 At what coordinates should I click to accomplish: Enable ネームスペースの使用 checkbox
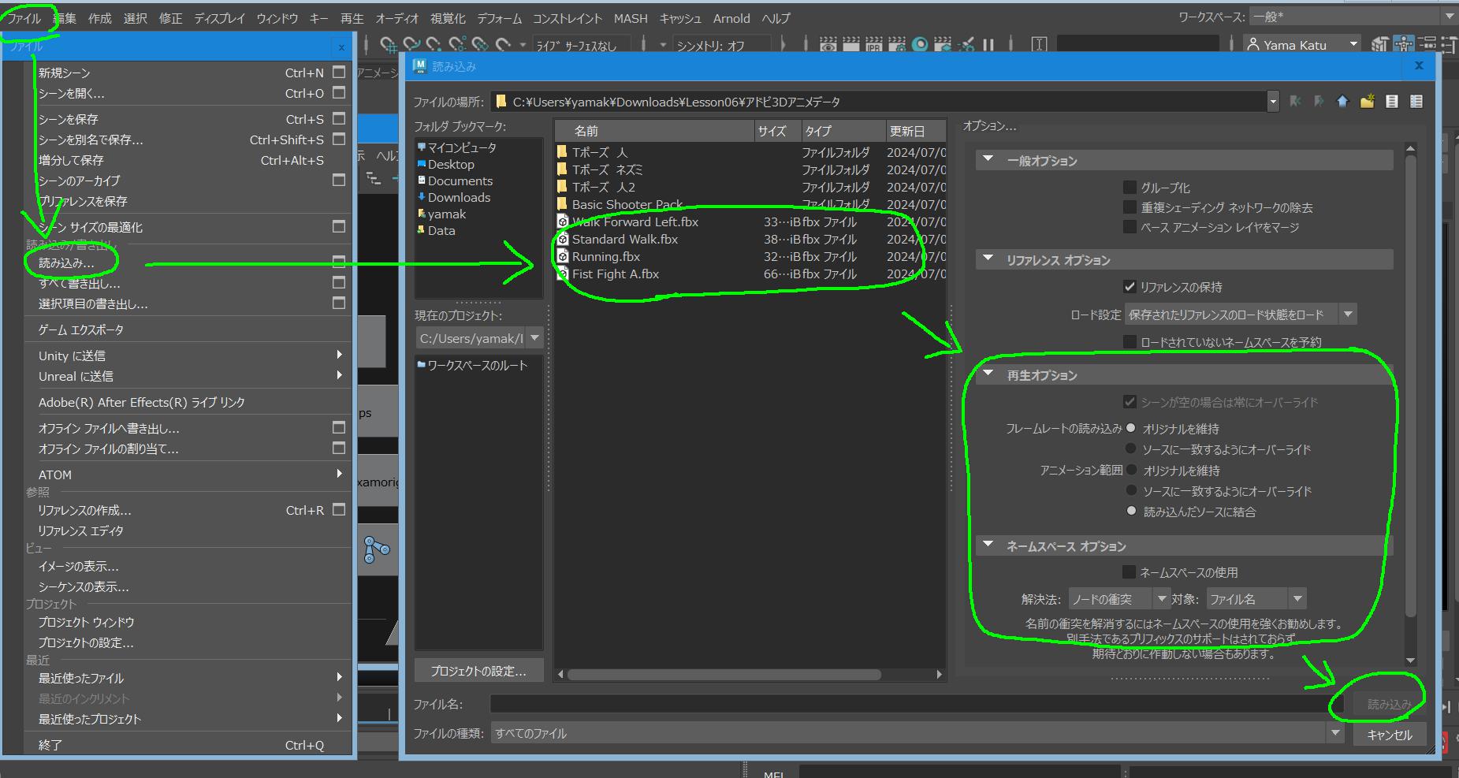coord(1130,571)
